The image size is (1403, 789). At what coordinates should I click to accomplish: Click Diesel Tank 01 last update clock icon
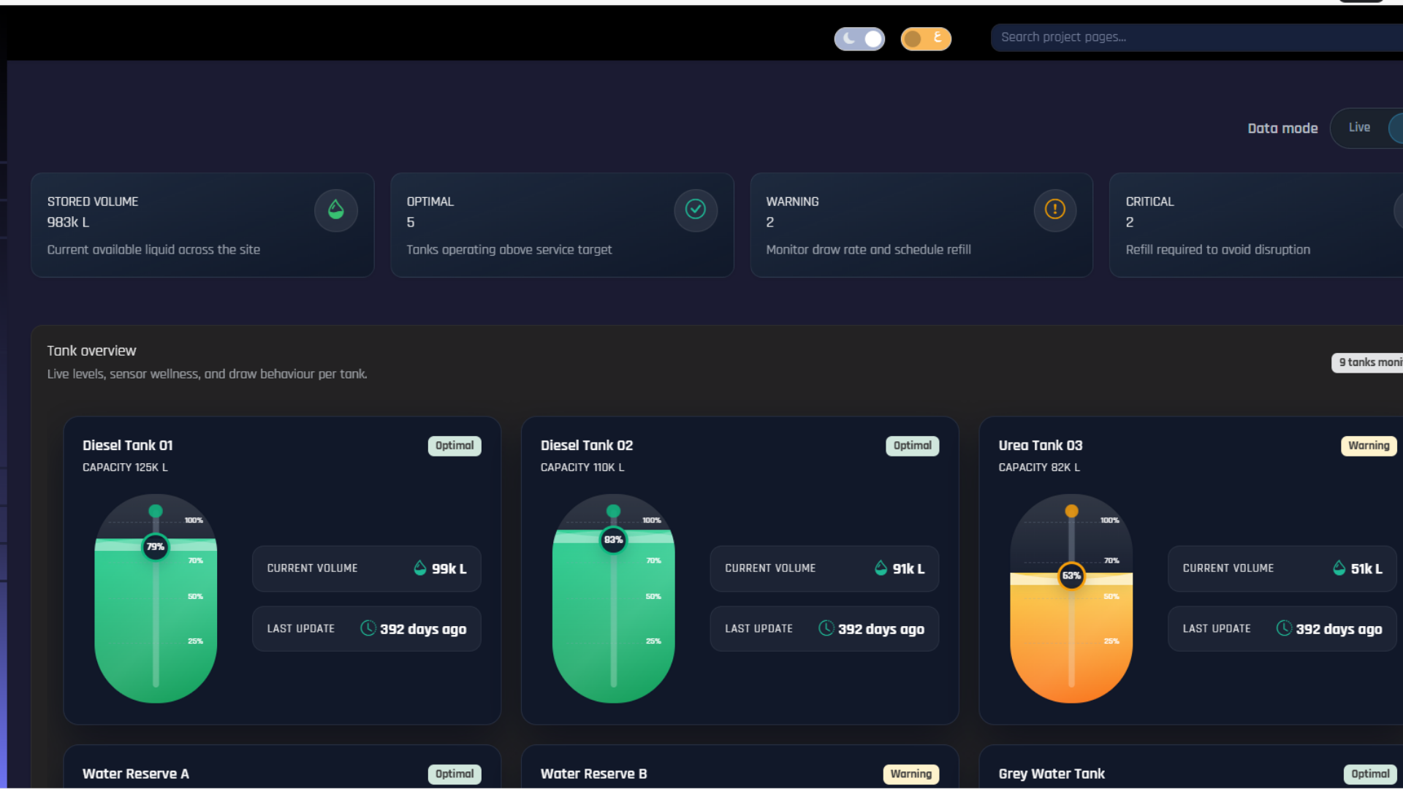[368, 628]
